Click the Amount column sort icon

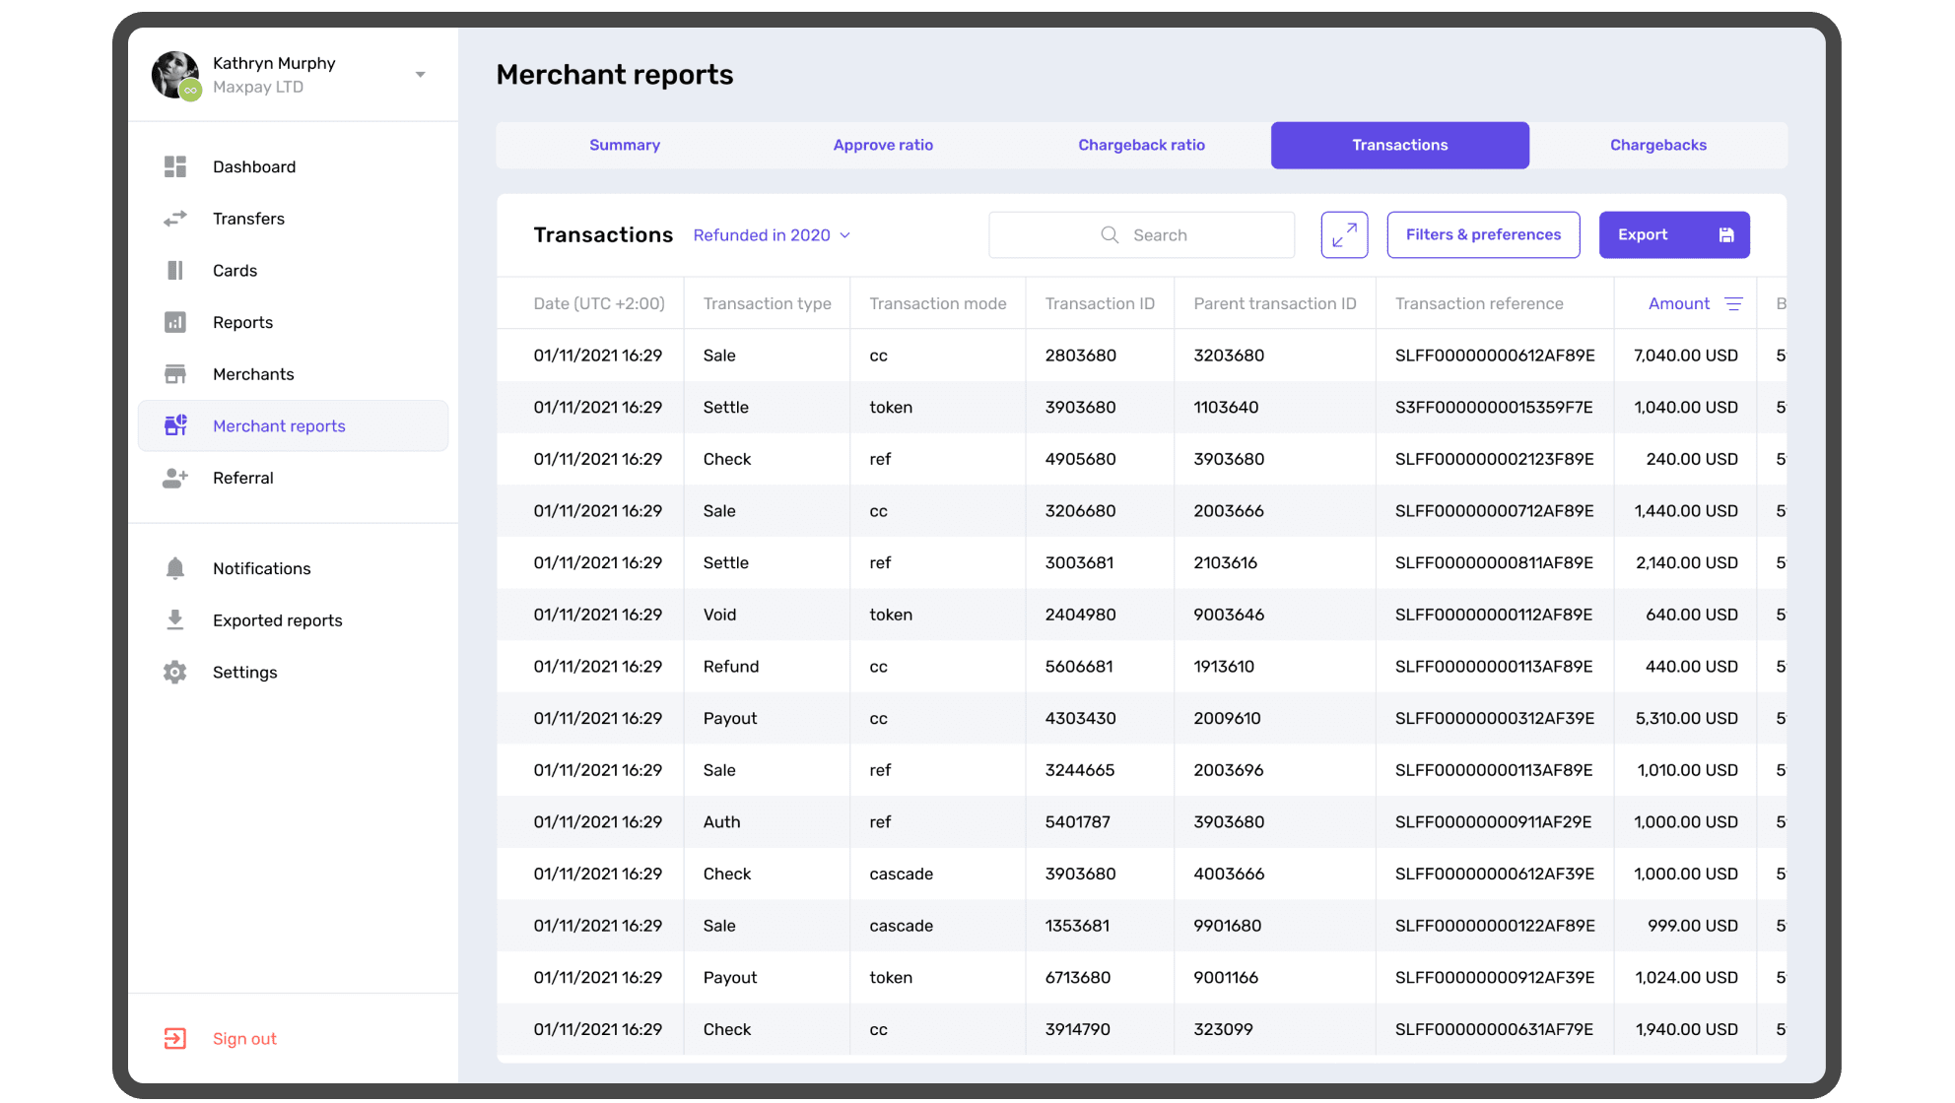tap(1733, 303)
